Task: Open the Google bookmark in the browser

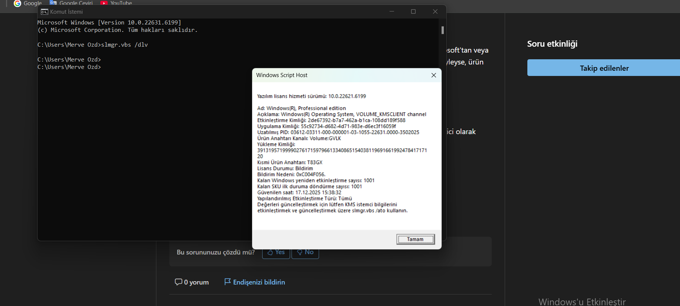Action: pos(28,3)
